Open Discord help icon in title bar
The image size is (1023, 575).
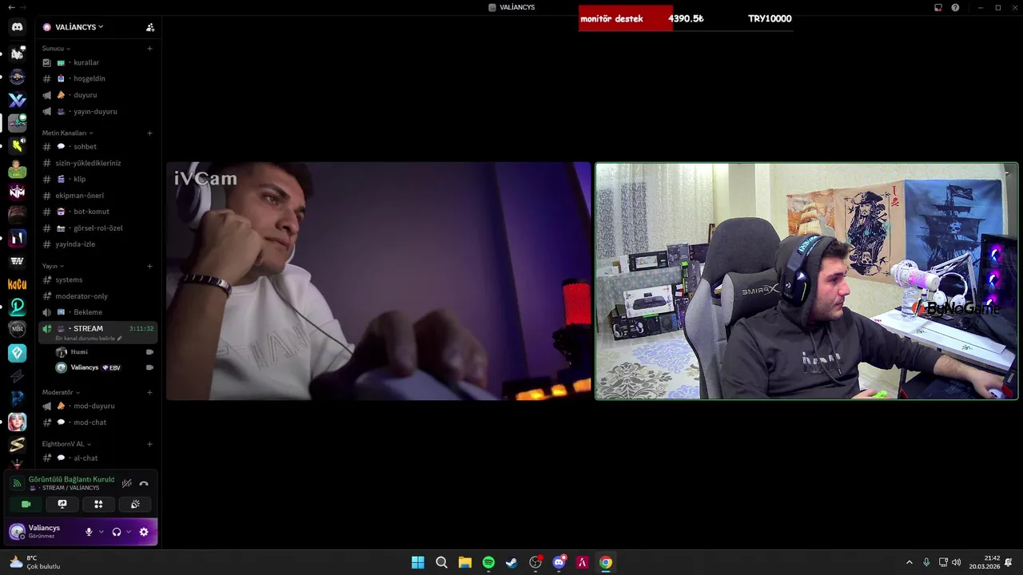[955, 8]
